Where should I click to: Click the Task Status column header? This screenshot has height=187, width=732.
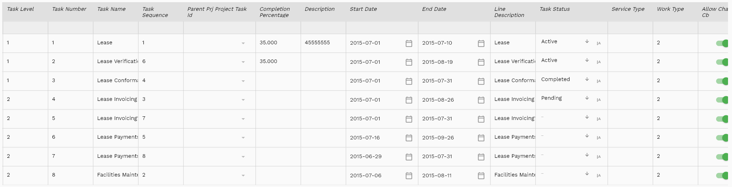point(555,9)
